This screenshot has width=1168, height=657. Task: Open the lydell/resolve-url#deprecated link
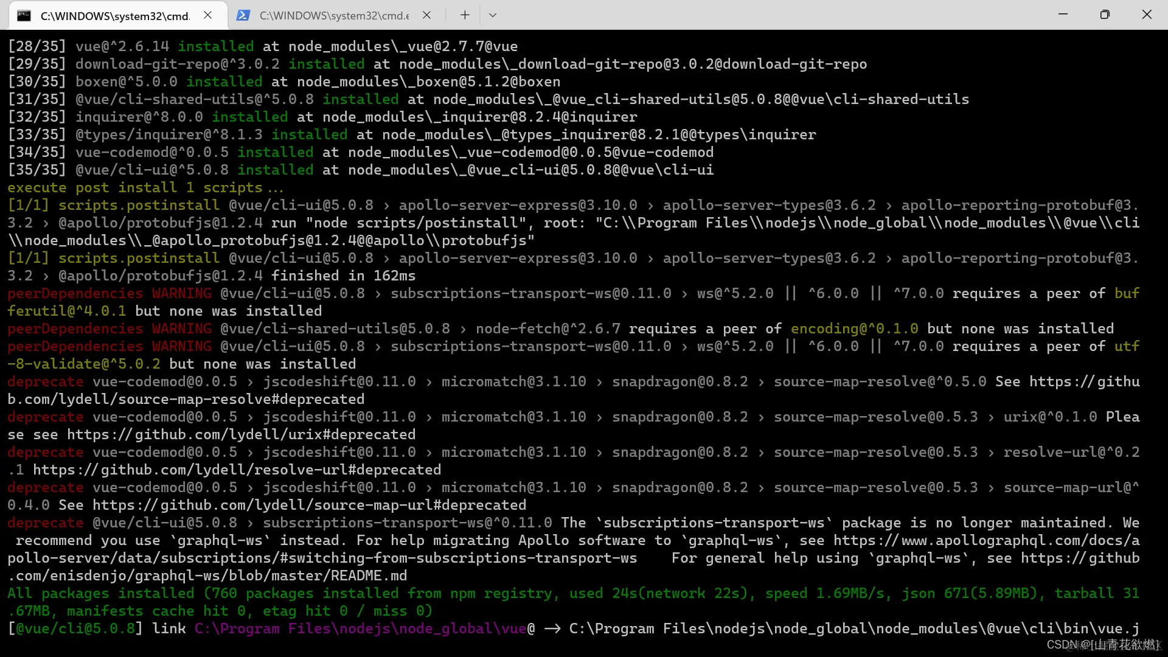(237, 470)
